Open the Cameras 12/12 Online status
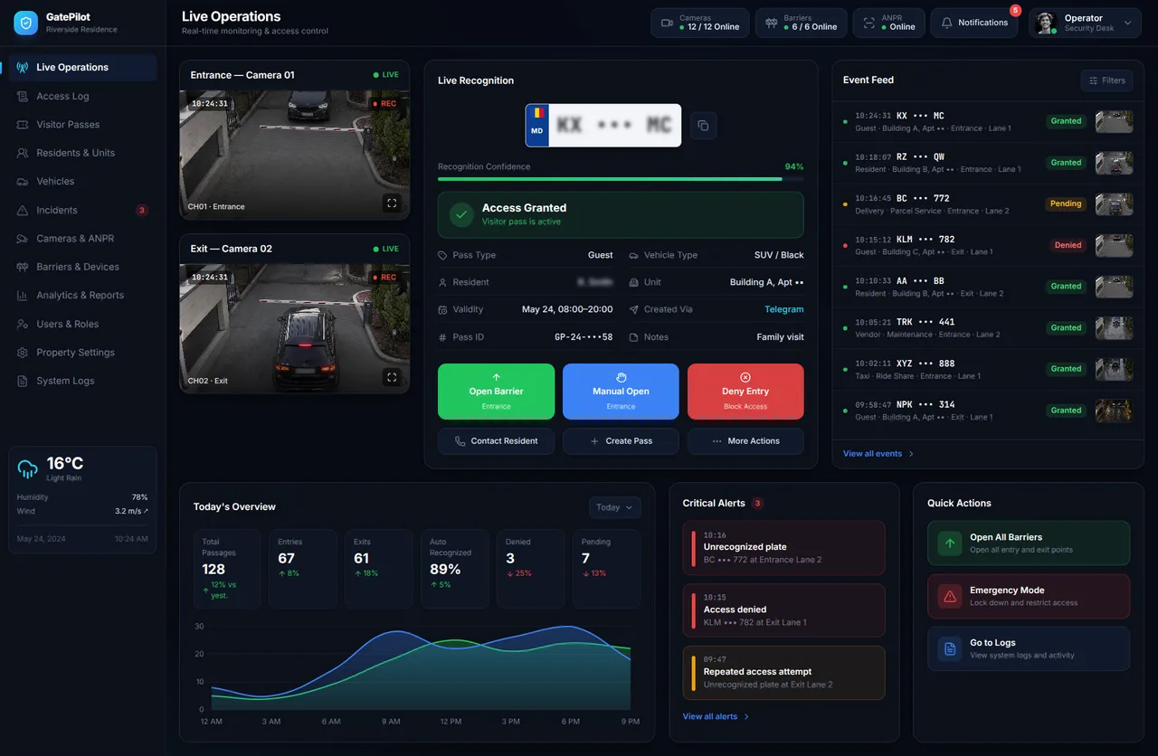The height and width of the screenshot is (756, 1158). [x=700, y=23]
